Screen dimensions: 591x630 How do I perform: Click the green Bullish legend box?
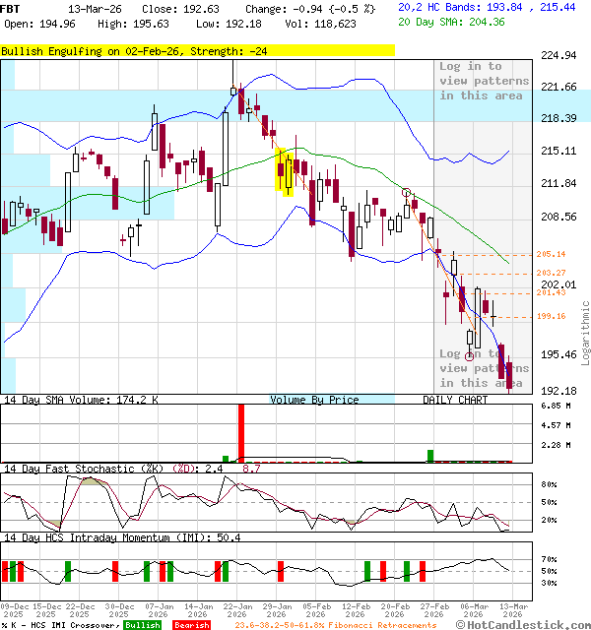(x=142, y=625)
